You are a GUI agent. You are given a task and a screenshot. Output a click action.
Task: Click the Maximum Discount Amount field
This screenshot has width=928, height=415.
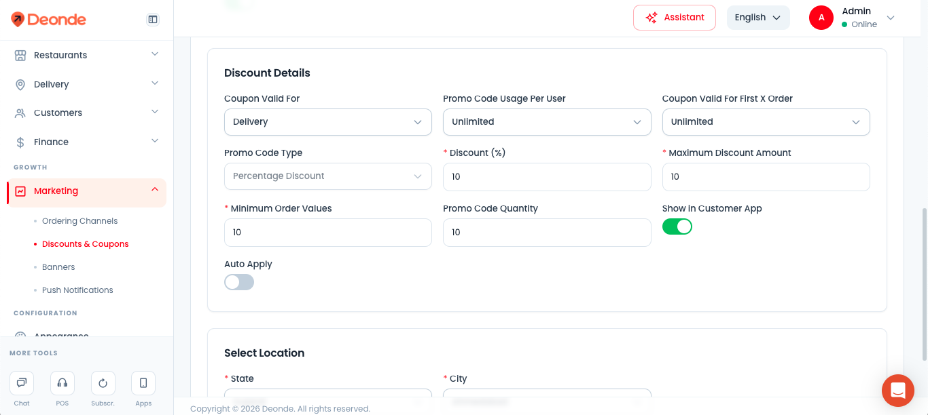pyautogui.click(x=766, y=176)
